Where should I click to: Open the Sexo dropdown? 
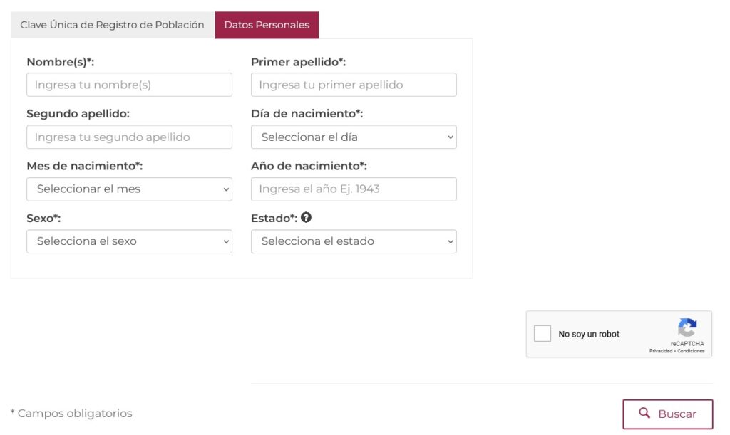click(x=129, y=241)
